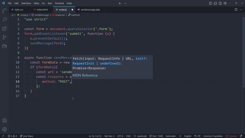
Task: Open notifications bell in status bar
Action: (241, 136)
